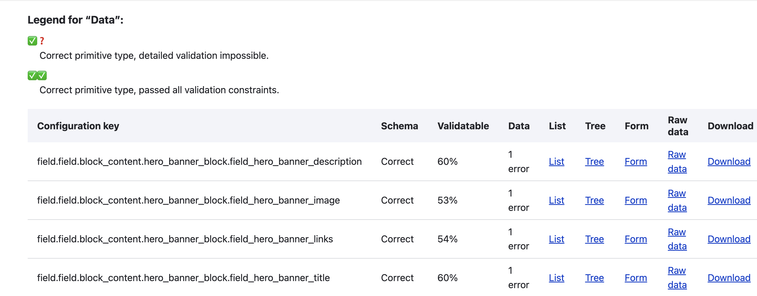Click the checkmark with question mark icon
The image size is (757, 296).
[36, 41]
